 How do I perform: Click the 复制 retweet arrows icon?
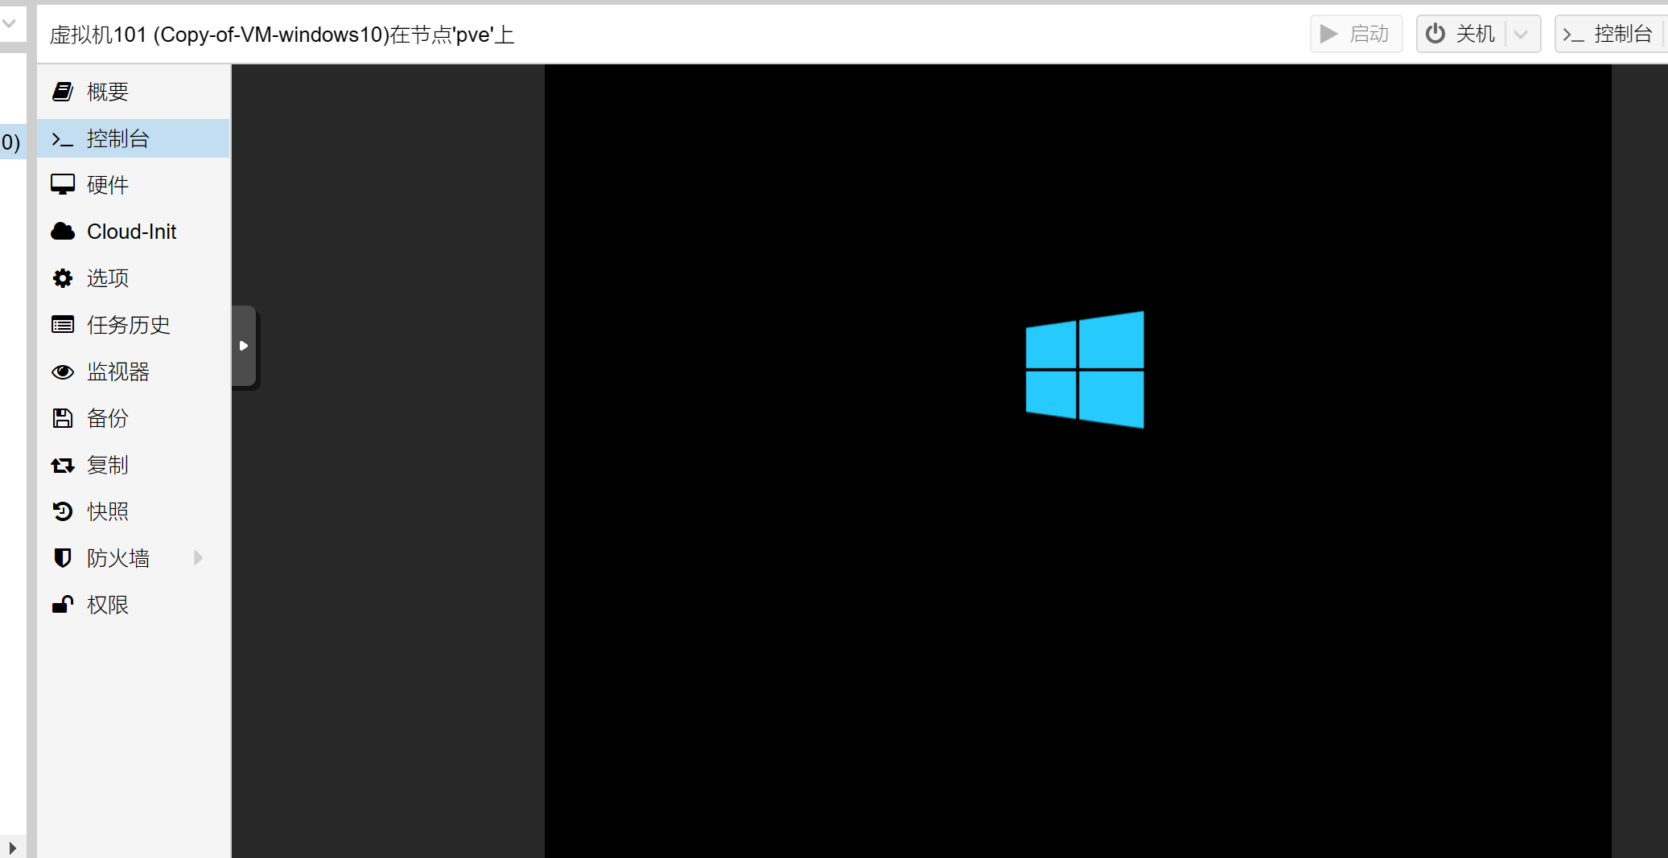63,466
